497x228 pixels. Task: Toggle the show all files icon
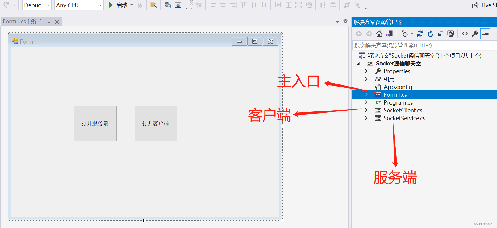pyautogui.click(x=451, y=34)
